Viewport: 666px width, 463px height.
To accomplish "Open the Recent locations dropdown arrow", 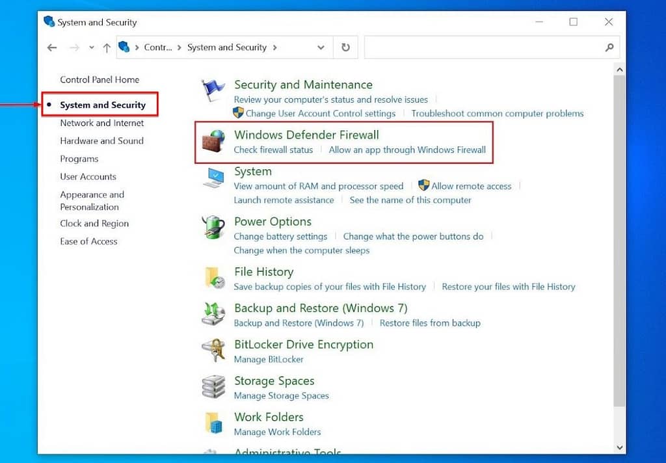I will tap(91, 47).
